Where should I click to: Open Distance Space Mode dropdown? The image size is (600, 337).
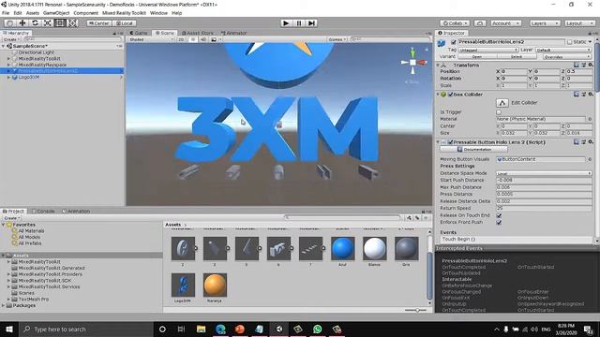[x=544, y=173]
